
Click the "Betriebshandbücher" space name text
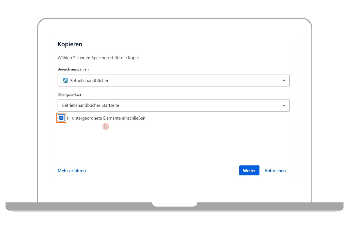pyautogui.click(x=89, y=81)
